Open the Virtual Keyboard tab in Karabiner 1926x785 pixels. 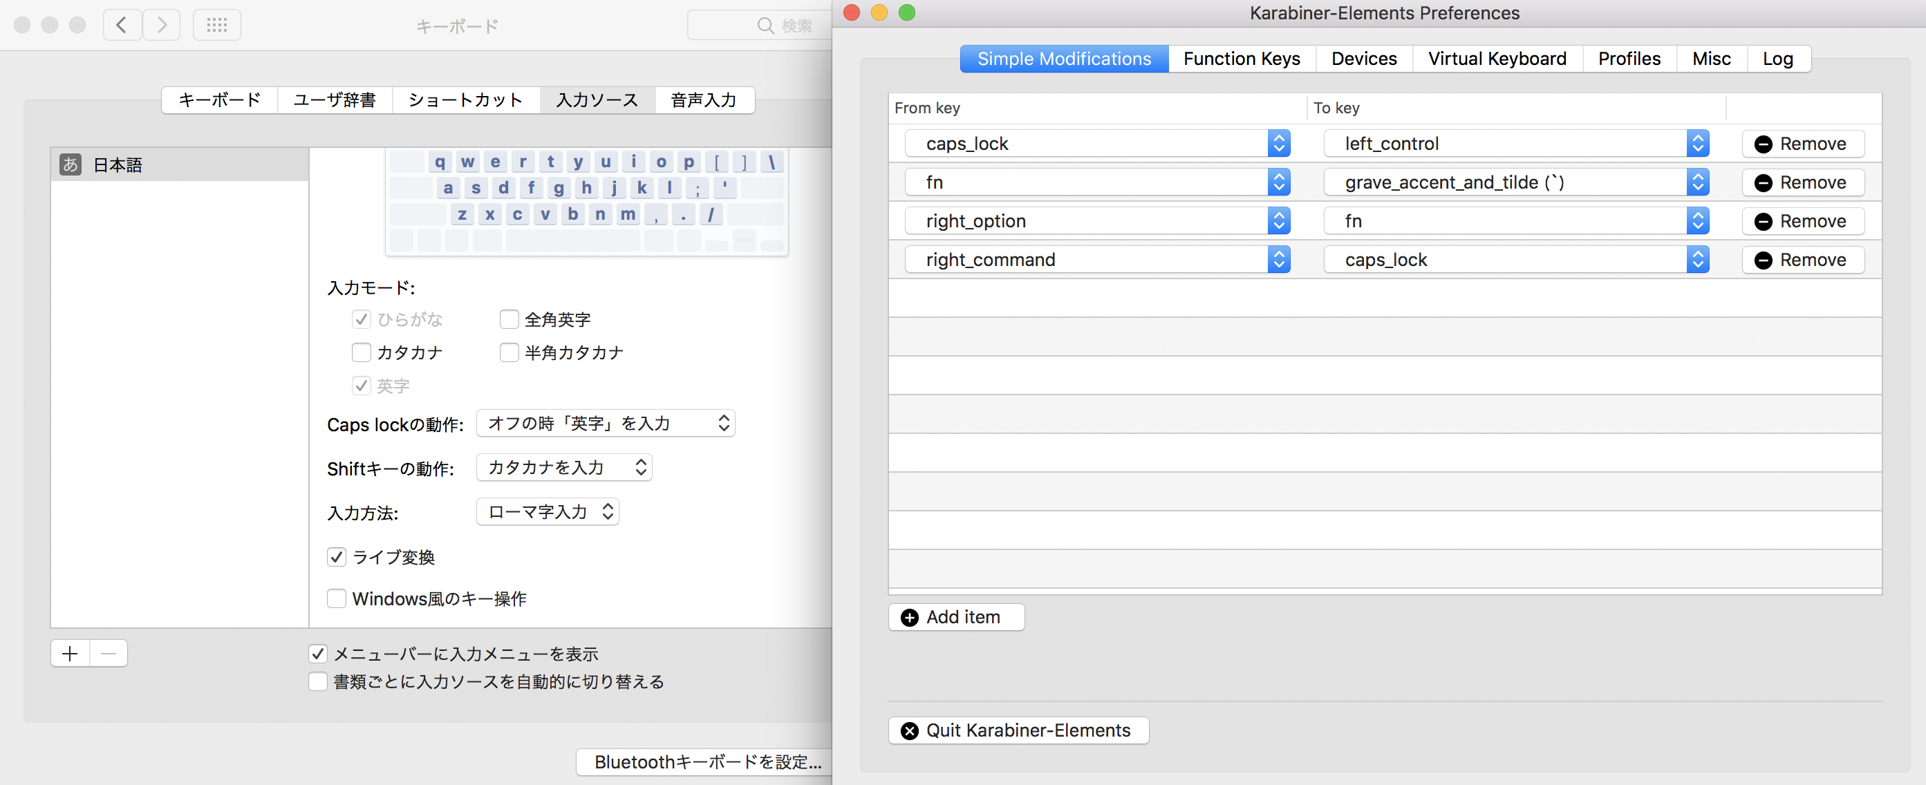pos(1497,58)
